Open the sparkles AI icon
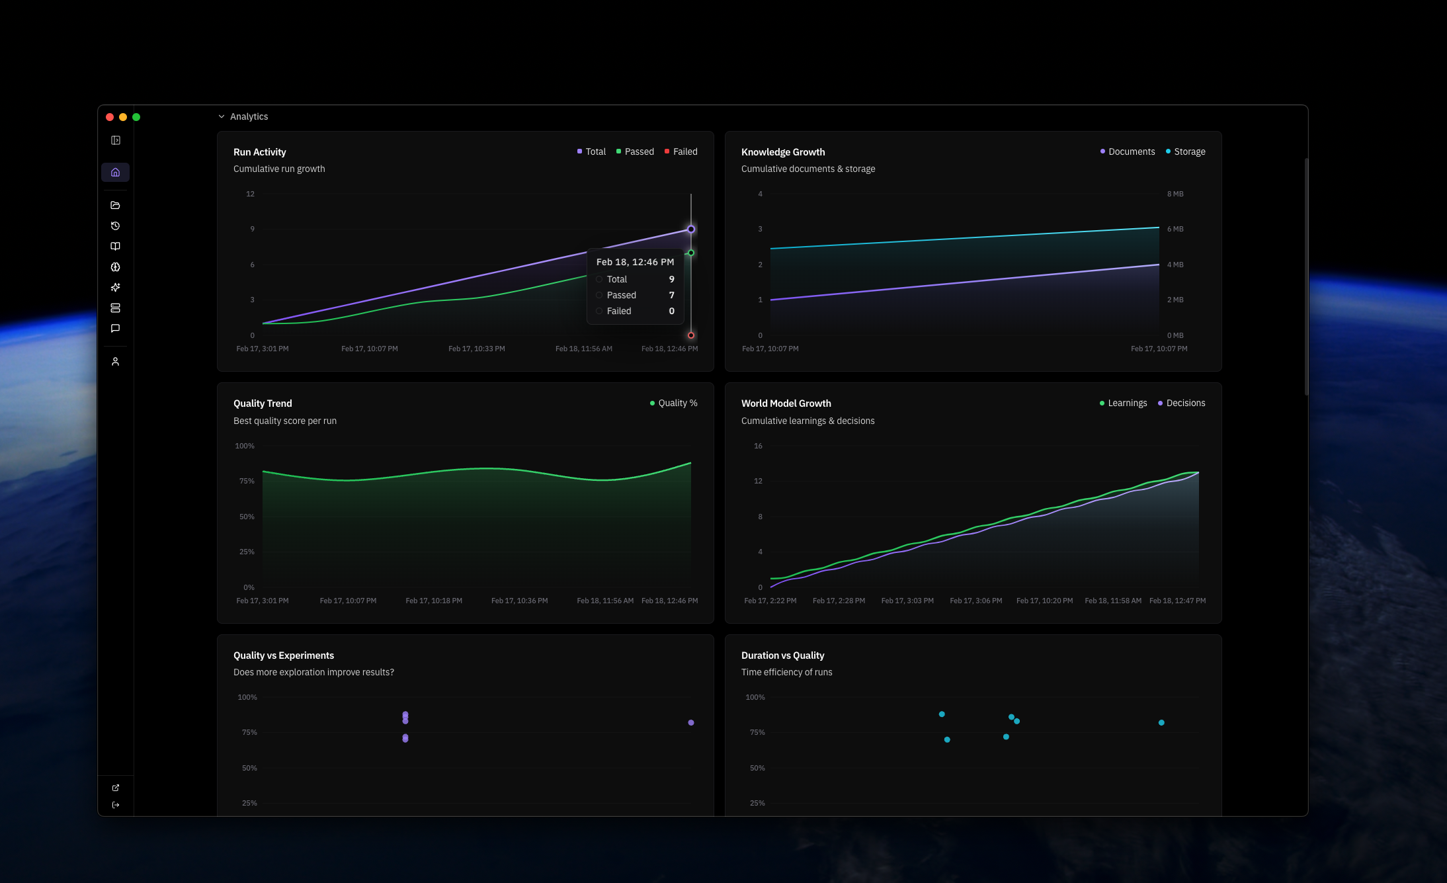 116,288
